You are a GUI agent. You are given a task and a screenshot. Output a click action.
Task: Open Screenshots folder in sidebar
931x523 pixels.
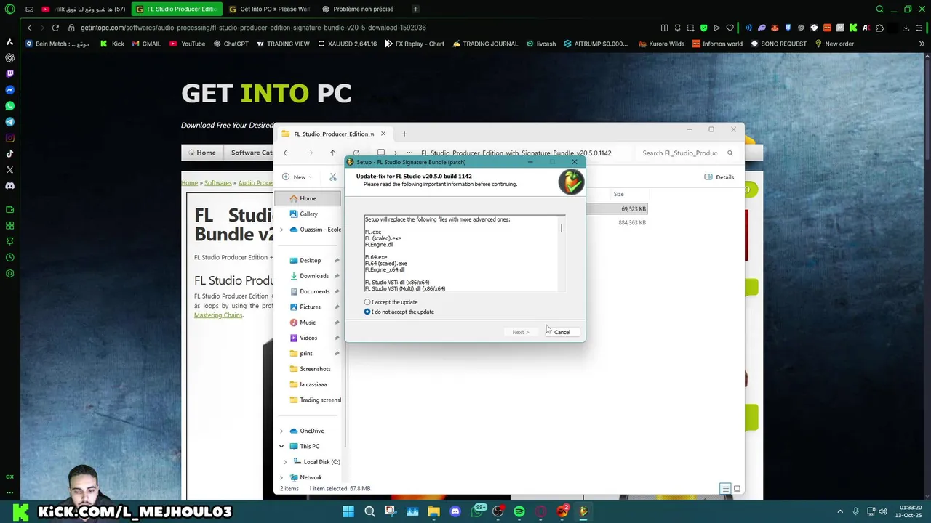(x=315, y=369)
